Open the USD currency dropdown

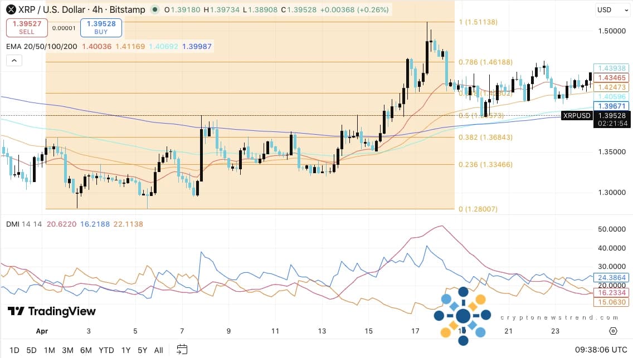[x=612, y=9]
